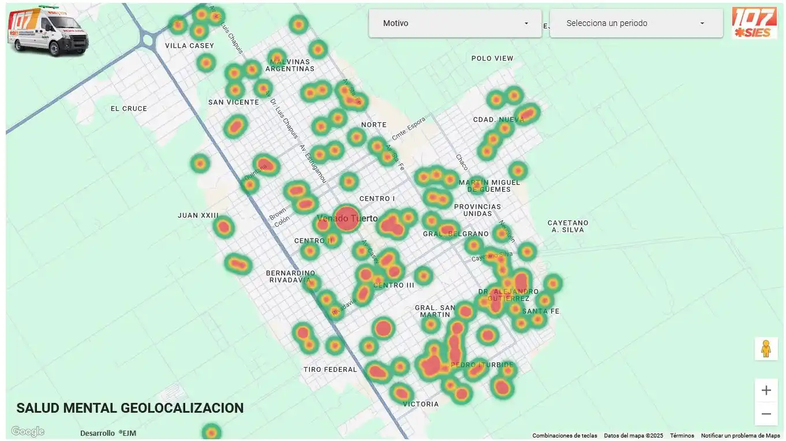Click the Street View Pegman icon
Image resolution: width=786 pixels, height=441 pixels.
click(766, 348)
